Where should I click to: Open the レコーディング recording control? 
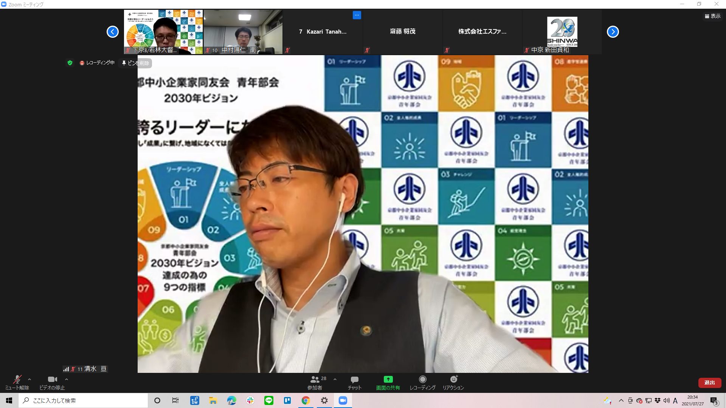422,383
